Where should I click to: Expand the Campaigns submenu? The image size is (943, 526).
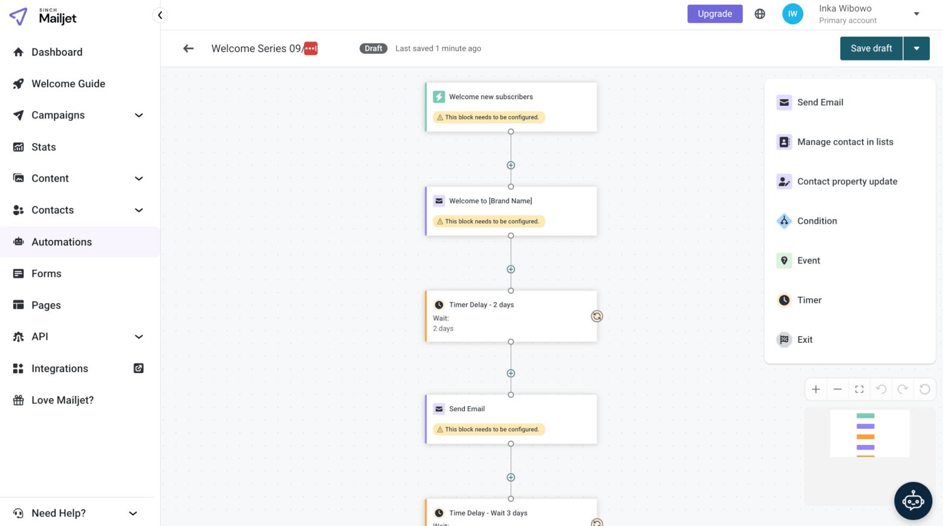(x=138, y=115)
